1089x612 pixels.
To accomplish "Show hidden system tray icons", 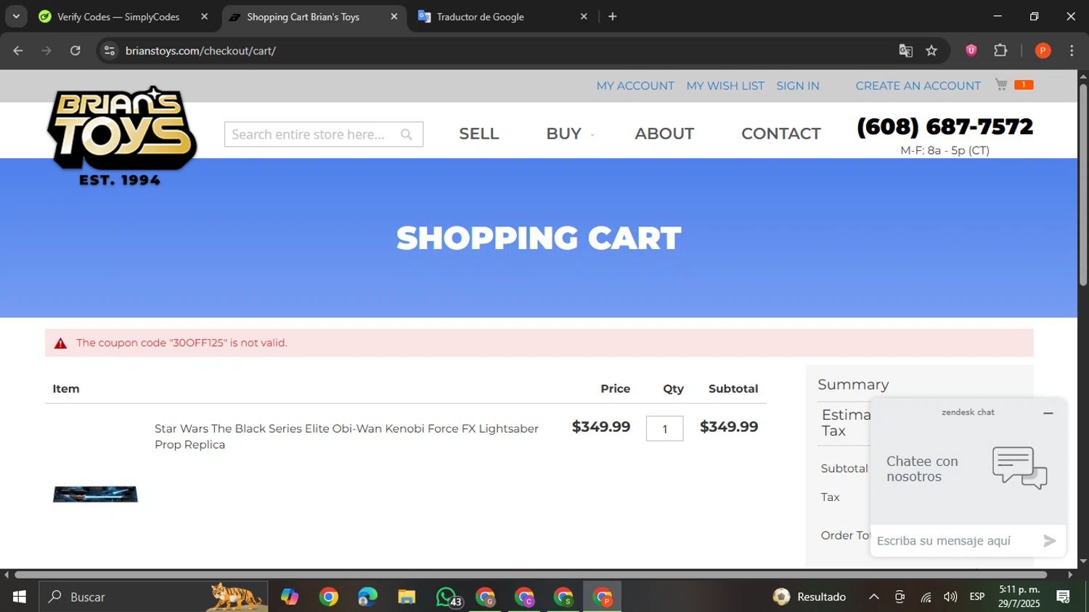I will (874, 597).
